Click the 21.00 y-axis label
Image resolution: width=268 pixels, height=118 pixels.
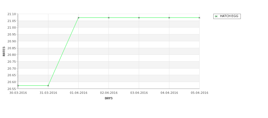(x=12, y=28)
